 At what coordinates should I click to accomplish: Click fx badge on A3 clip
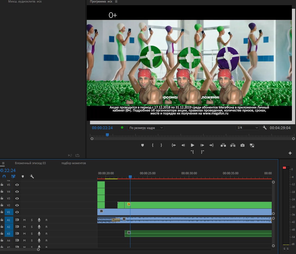pos(129,232)
